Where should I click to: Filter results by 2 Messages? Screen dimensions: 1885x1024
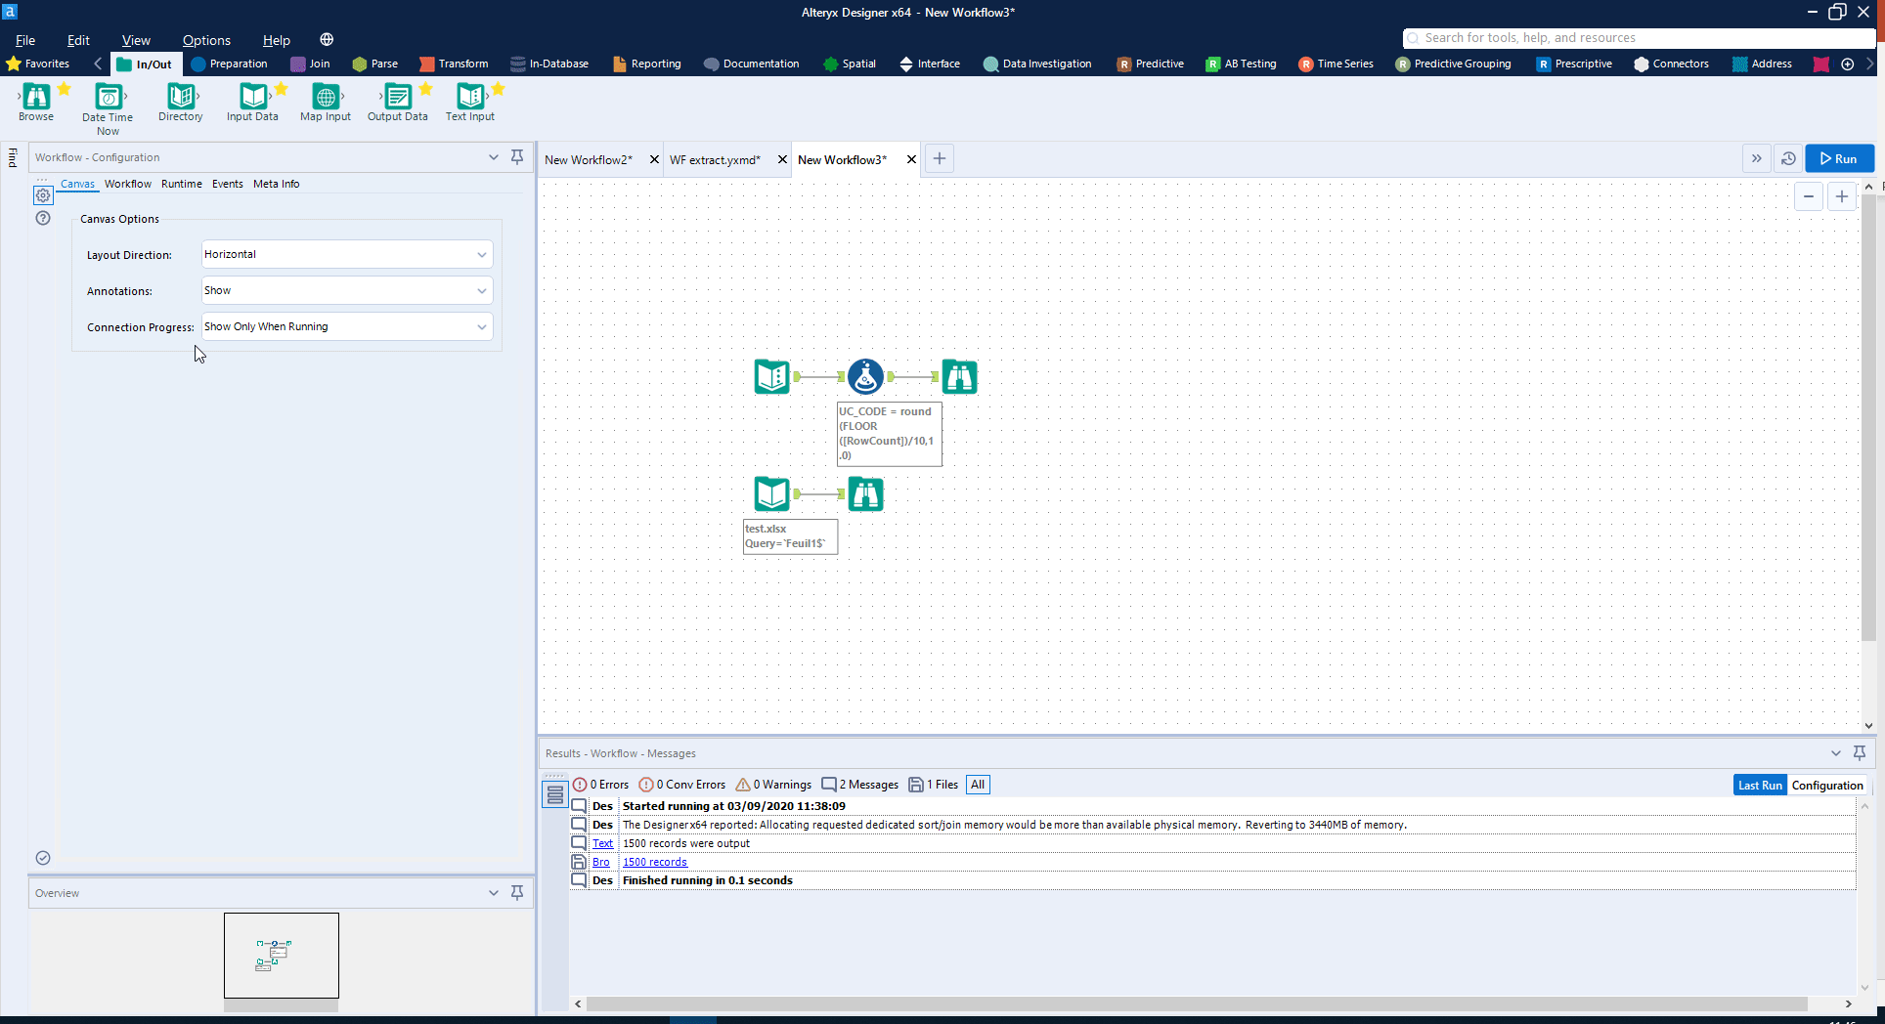pos(860,785)
